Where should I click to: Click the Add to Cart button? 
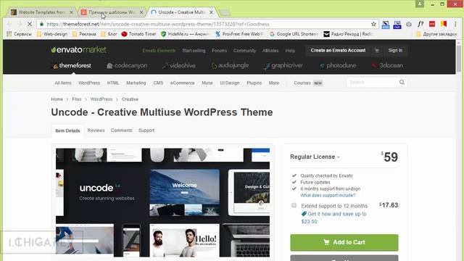pyautogui.click(x=344, y=242)
